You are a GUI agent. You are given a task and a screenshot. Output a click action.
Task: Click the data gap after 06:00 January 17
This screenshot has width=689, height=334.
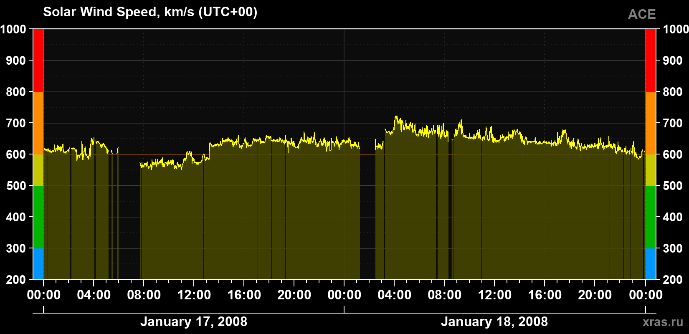pos(129,217)
